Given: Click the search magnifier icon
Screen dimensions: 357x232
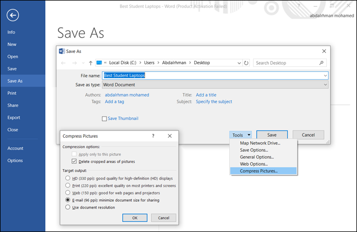Looking at the screenshot, I should coord(321,63).
